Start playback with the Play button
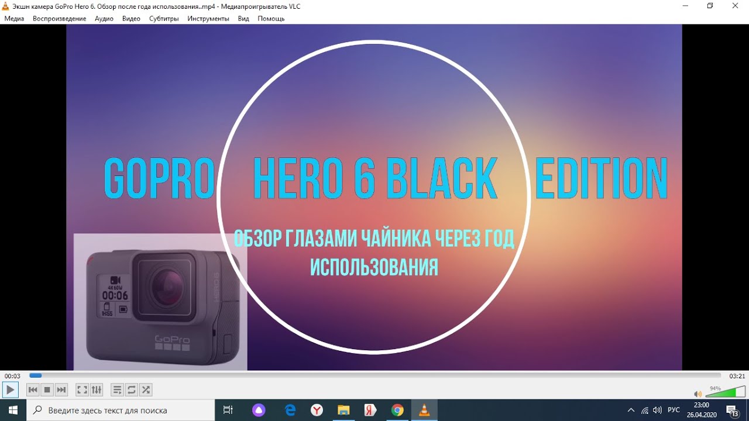The image size is (749, 421). [x=10, y=389]
